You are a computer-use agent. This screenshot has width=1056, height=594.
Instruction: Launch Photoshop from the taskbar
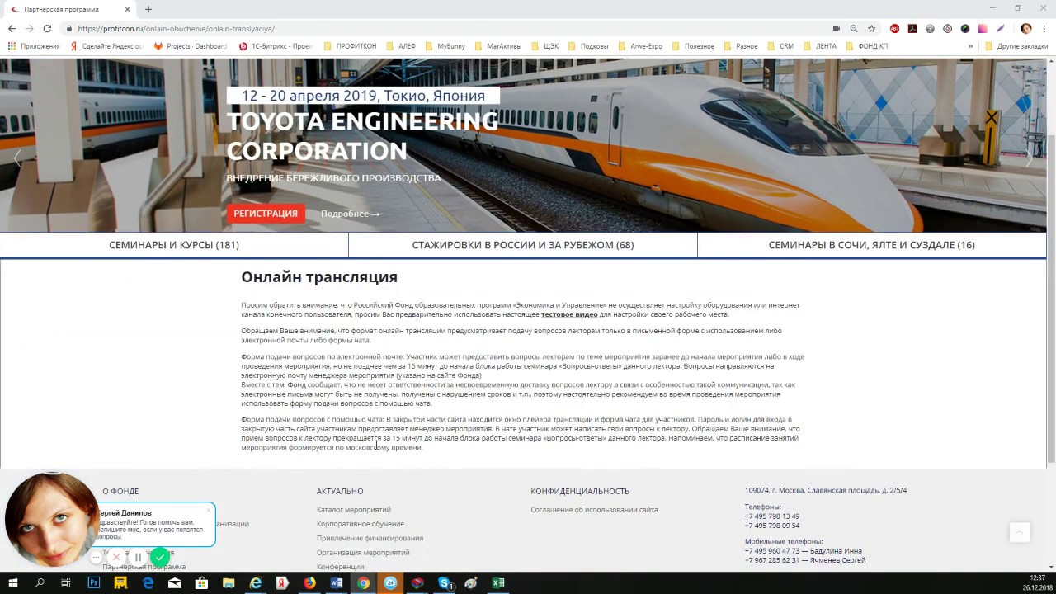[94, 583]
